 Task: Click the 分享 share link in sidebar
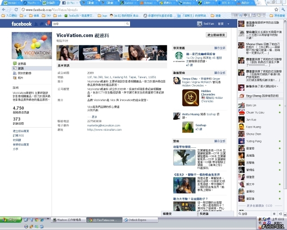click(x=16, y=149)
